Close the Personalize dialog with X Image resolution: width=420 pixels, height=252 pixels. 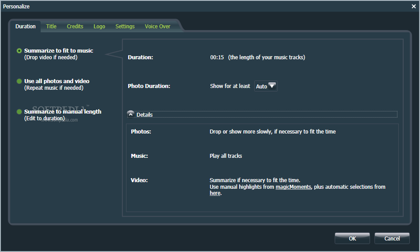(413, 7)
